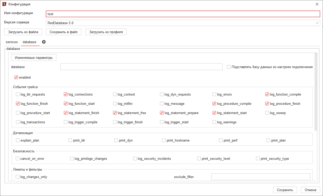Click Загрузить из профиля
323x196 pixels.
tap(106, 32)
